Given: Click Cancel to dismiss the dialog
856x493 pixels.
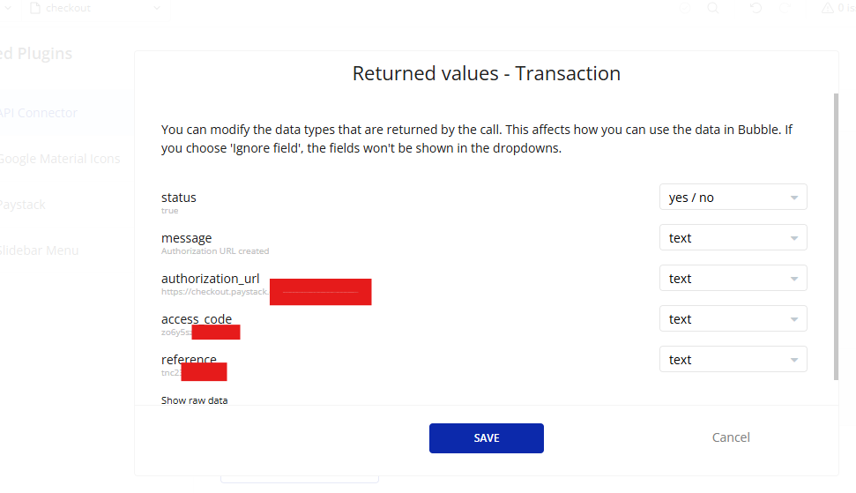Looking at the screenshot, I should pos(731,437).
